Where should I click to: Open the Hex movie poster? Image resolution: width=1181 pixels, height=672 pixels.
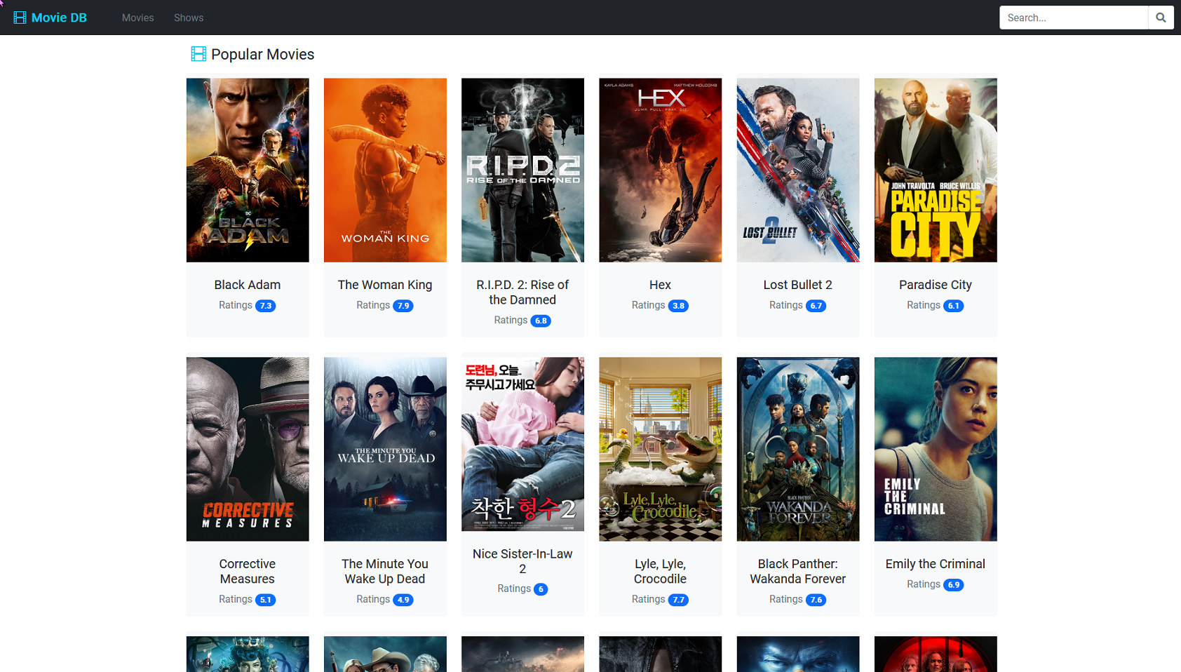[660, 170]
